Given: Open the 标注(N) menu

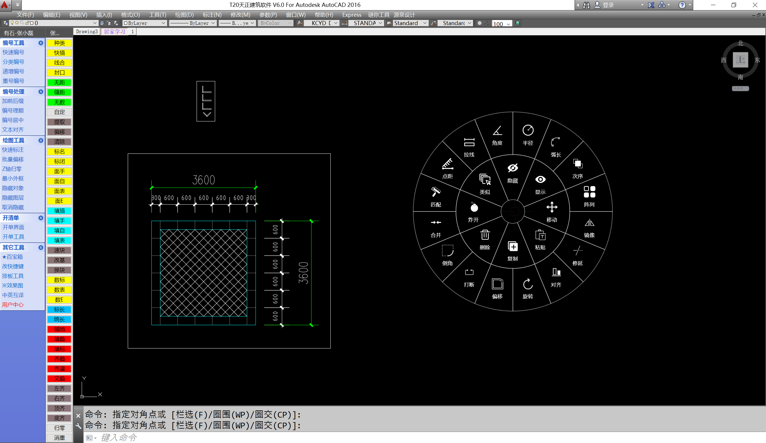Looking at the screenshot, I should (212, 15).
